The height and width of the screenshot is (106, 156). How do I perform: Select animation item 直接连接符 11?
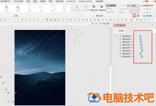click(128, 39)
